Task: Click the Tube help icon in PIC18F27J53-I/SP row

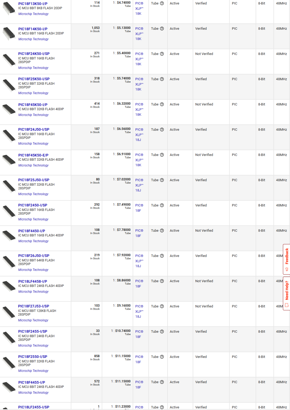Action: (162, 306)
